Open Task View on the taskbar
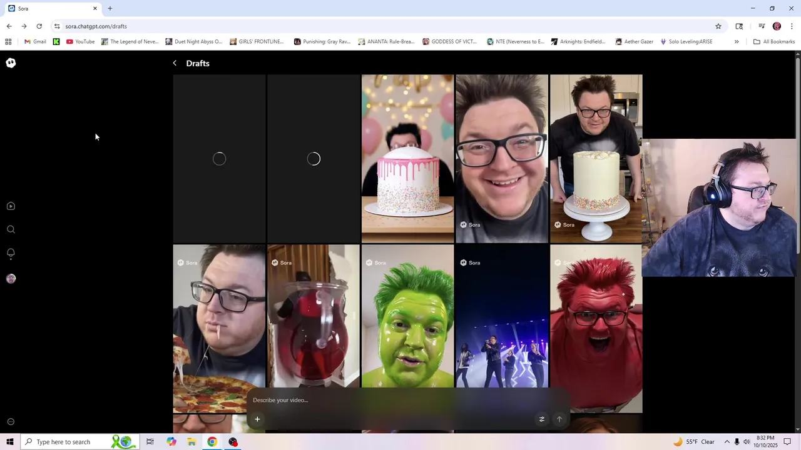 click(150, 442)
